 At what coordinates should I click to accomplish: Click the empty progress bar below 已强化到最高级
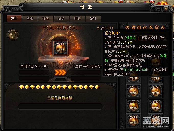tap(60, 106)
